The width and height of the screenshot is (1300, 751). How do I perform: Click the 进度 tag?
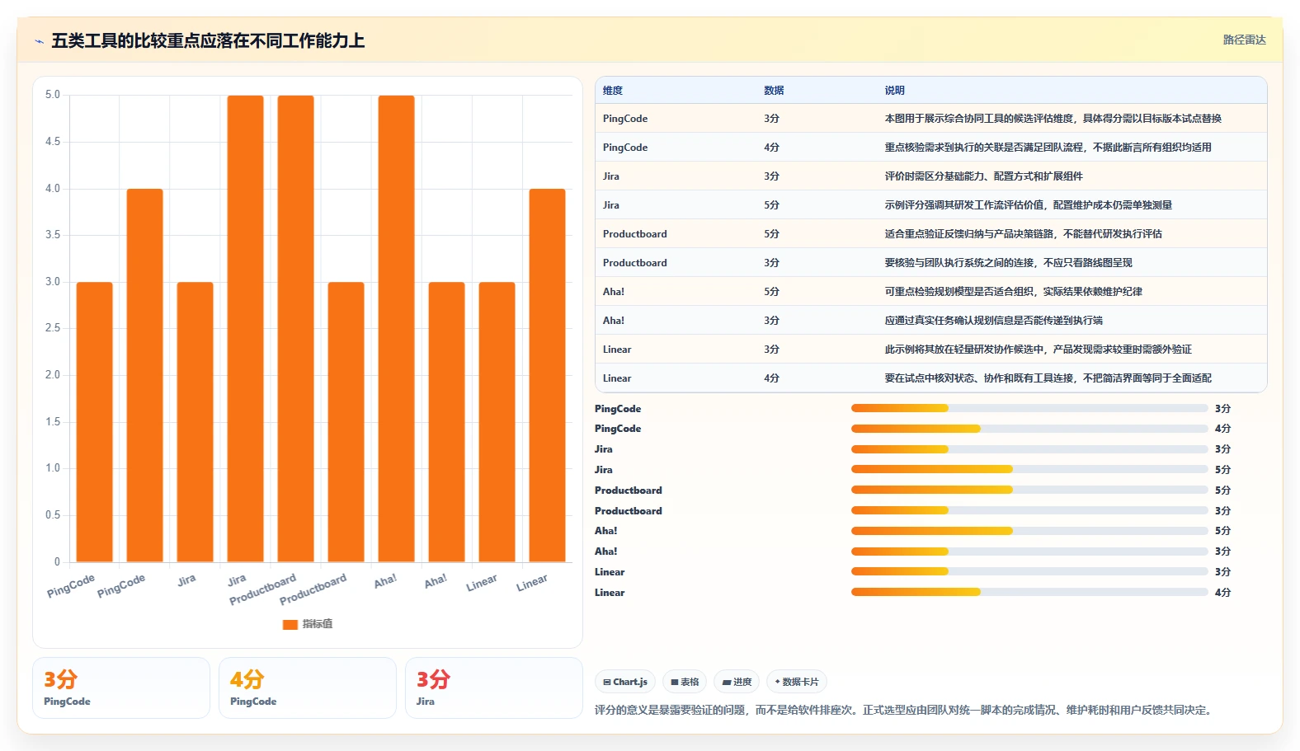[737, 682]
